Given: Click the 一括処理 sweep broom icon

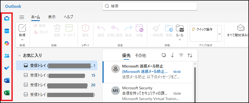Looking at the screenshot, I should point(157,28).
